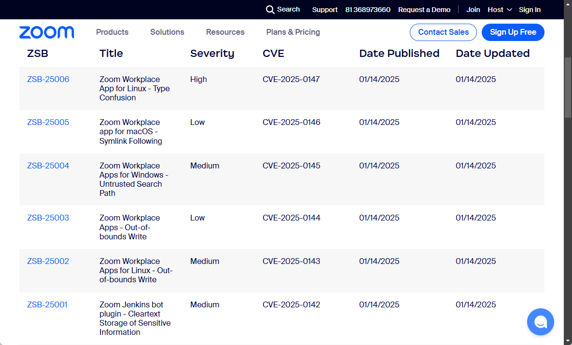
Task: Click the Severity column header
Action: point(212,54)
